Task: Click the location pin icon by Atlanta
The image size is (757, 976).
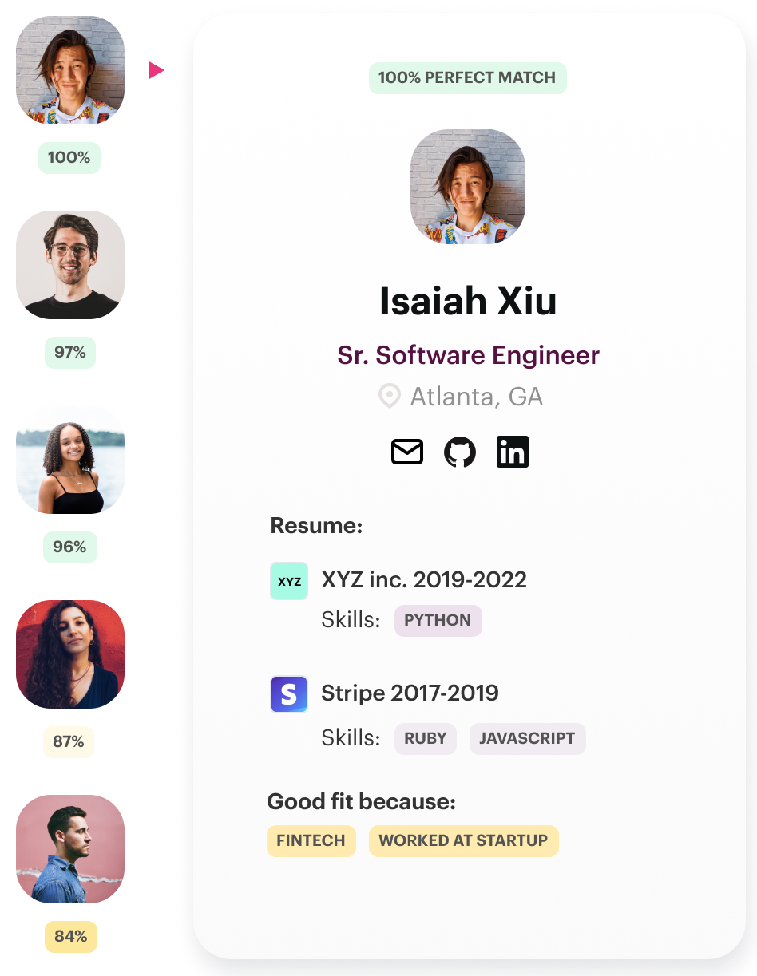Action: tap(389, 397)
